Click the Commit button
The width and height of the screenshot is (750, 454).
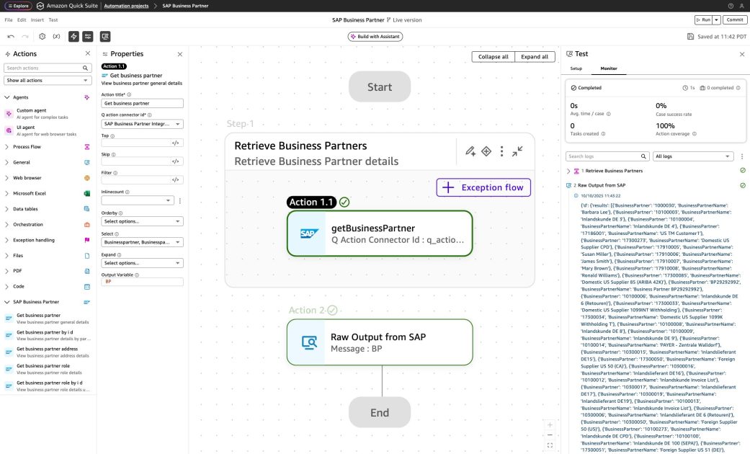point(734,19)
